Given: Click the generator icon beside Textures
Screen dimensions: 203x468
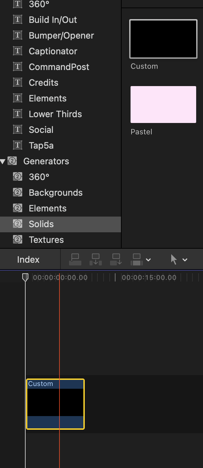Looking at the screenshot, I should [x=18, y=240].
